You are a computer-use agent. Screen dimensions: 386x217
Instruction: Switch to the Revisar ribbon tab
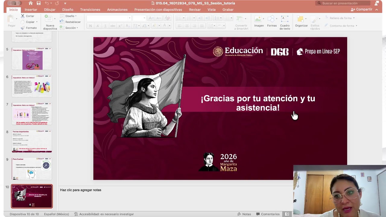(x=195, y=10)
